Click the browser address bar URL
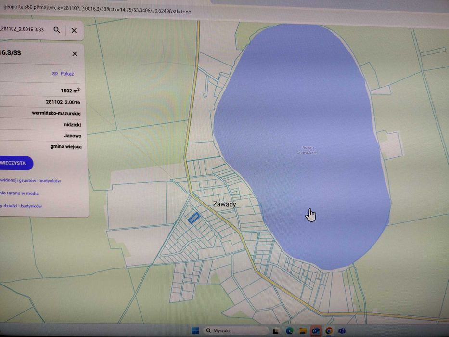Image resolution: width=449 pixels, height=337 pixels. 97,9
